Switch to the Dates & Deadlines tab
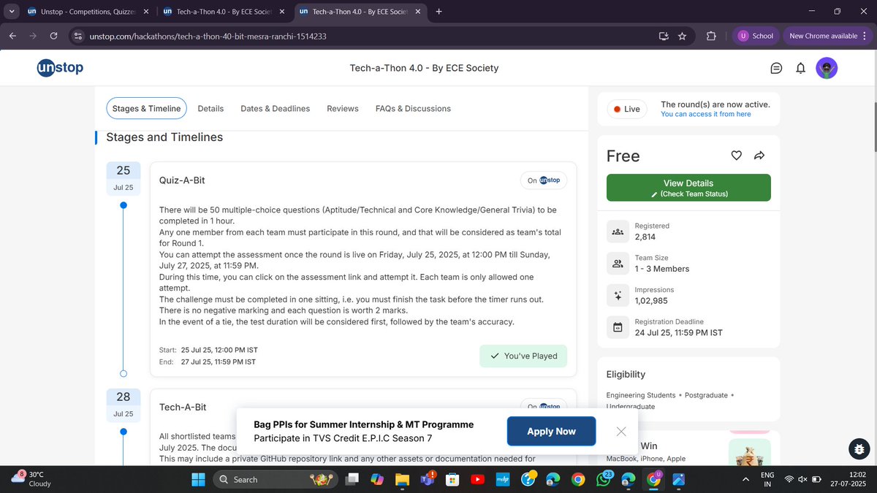The height and width of the screenshot is (493, 877). pyautogui.click(x=276, y=108)
